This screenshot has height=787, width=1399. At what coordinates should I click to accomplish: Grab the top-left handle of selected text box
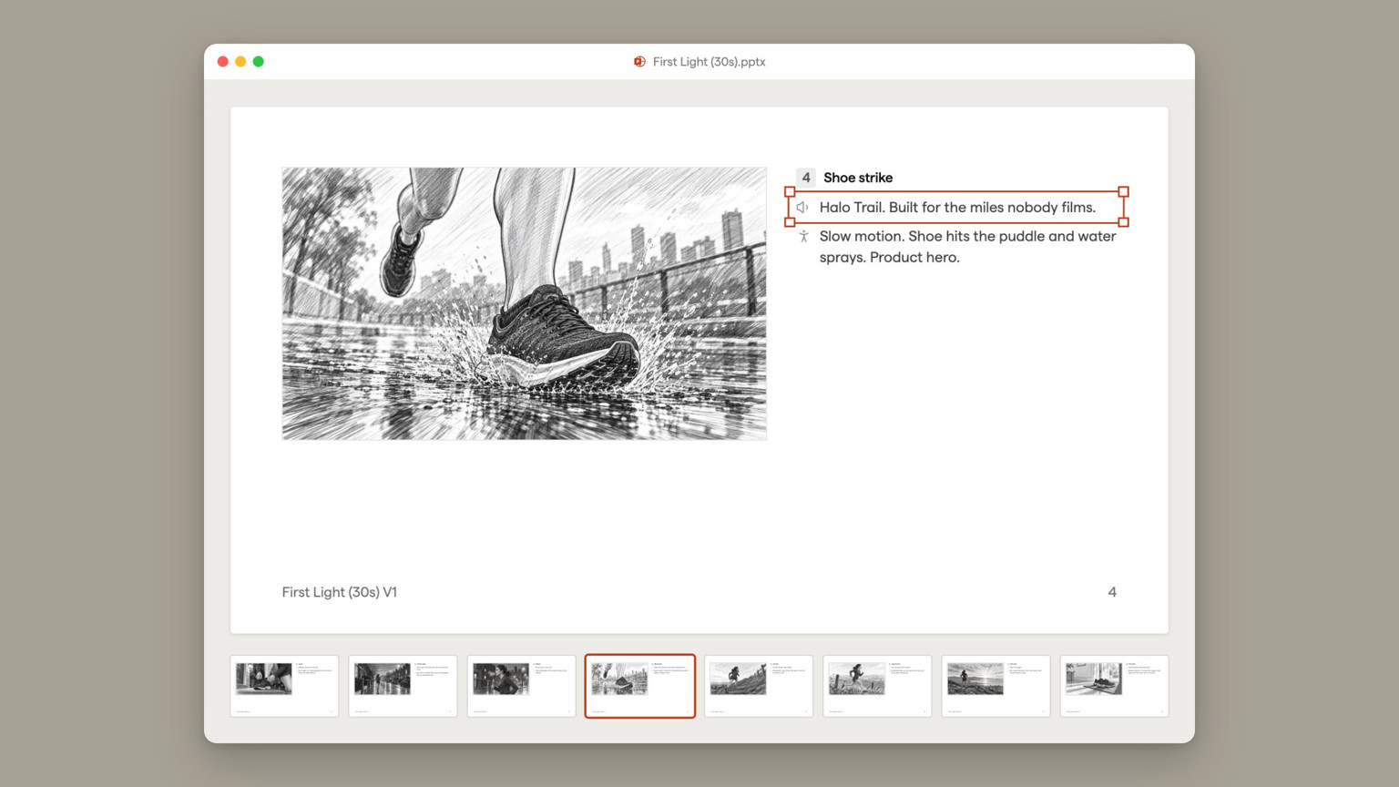click(790, 192)
